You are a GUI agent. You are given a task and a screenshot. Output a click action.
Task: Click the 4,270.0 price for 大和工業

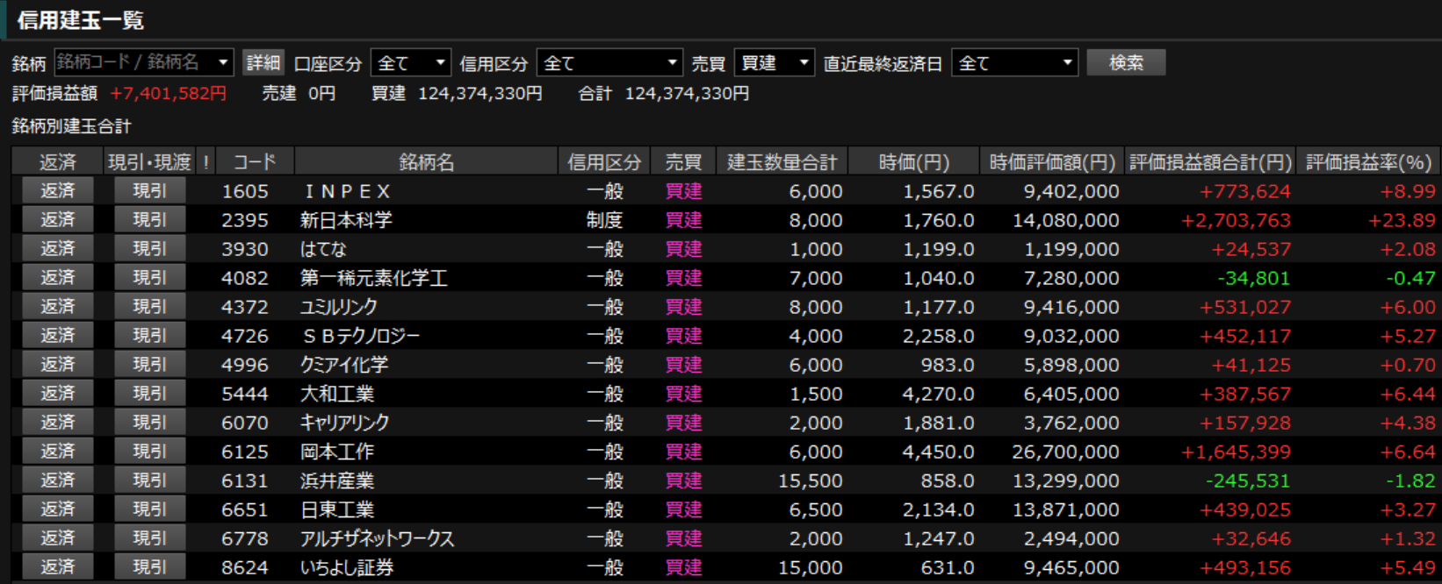938,394
